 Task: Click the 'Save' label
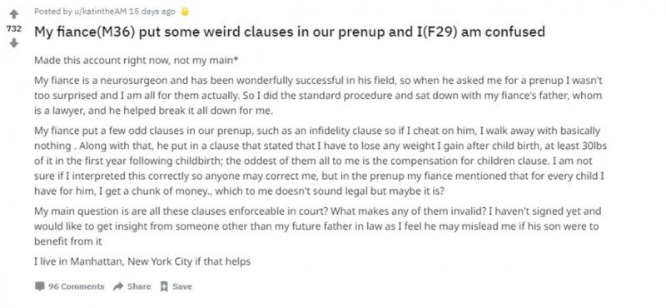(181, 286)
